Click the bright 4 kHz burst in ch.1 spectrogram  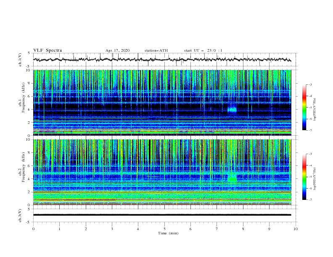click(232, 110)
